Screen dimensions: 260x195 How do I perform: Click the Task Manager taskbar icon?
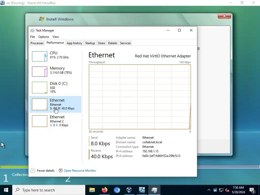[x=154, y=190]
